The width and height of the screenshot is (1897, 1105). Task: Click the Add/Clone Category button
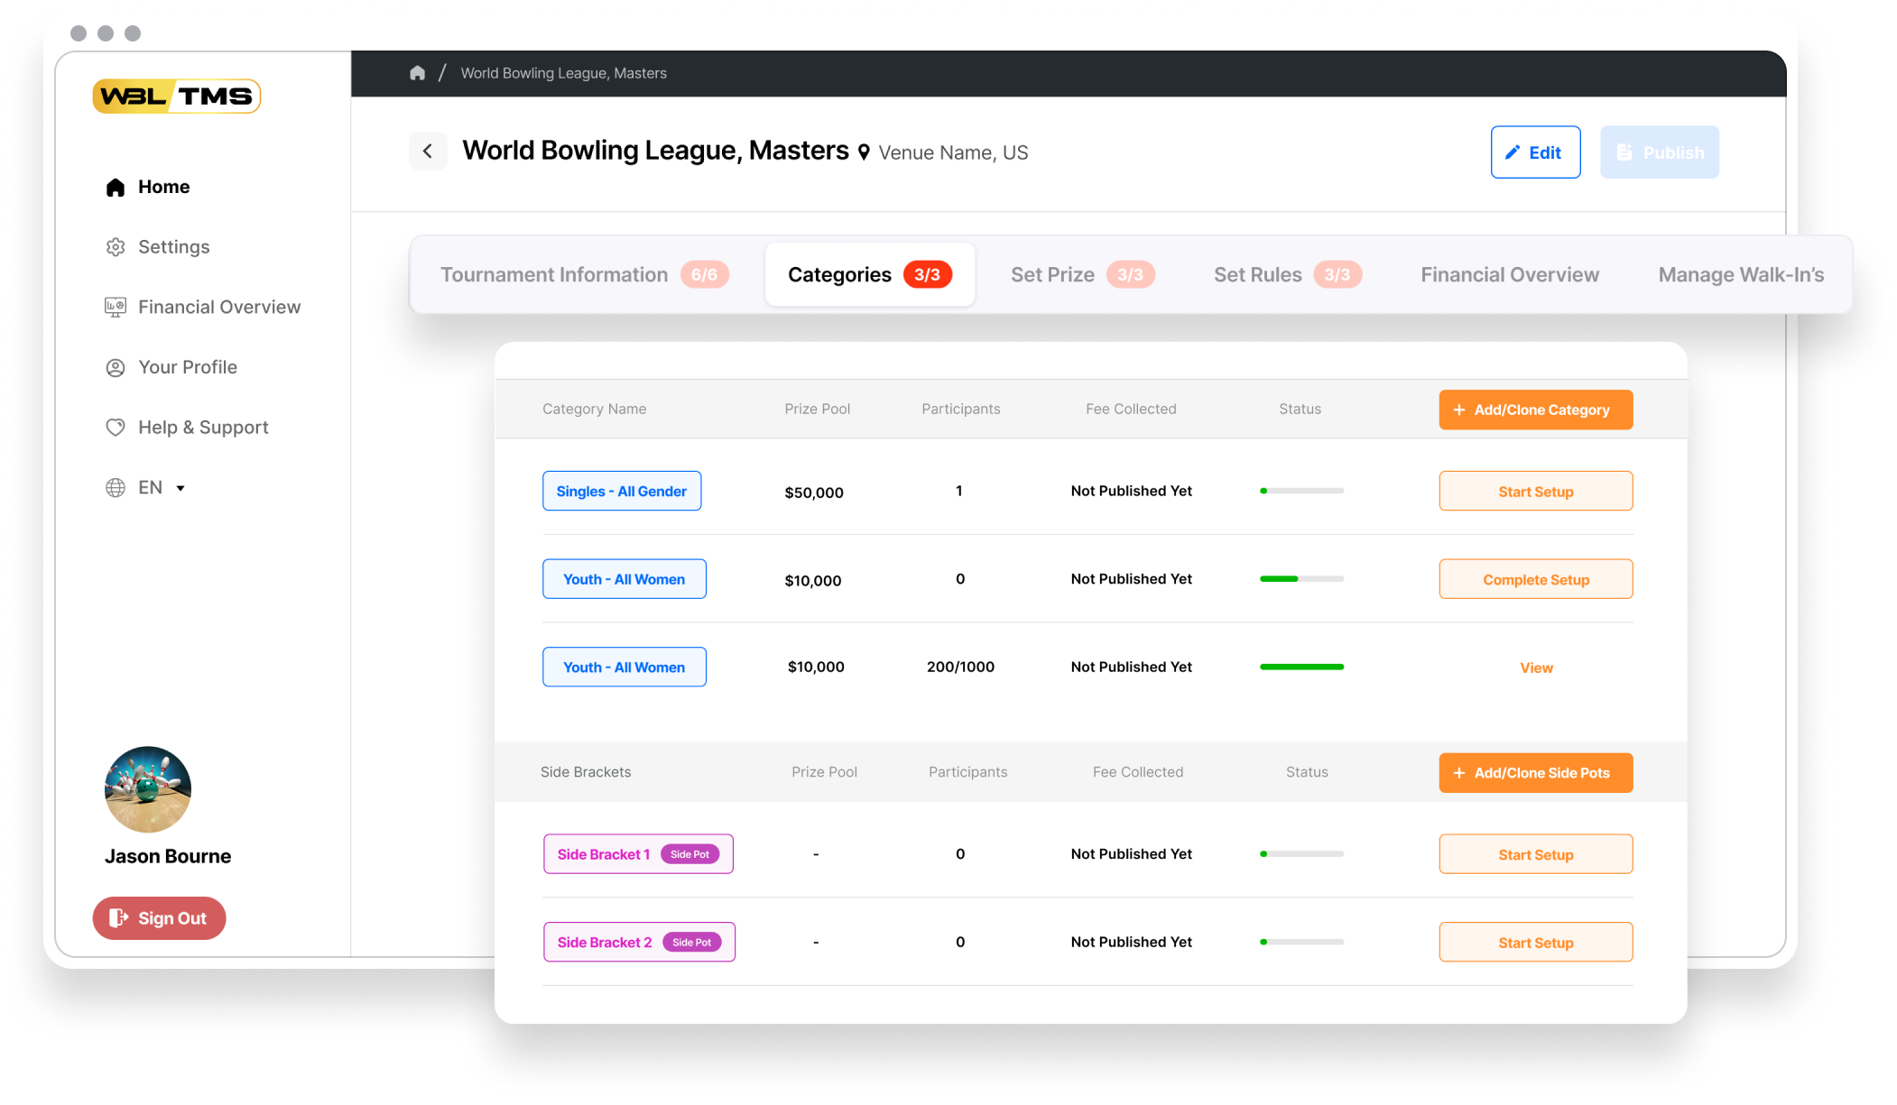[x=1535, y=410]
